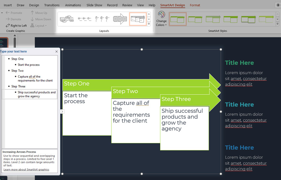
Task: Click the teal Title Here heading
Action: coord(239,105)
